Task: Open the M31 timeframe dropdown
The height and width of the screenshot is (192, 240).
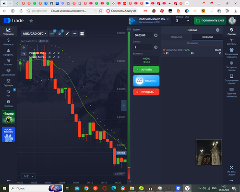Action: coord(28,176)
